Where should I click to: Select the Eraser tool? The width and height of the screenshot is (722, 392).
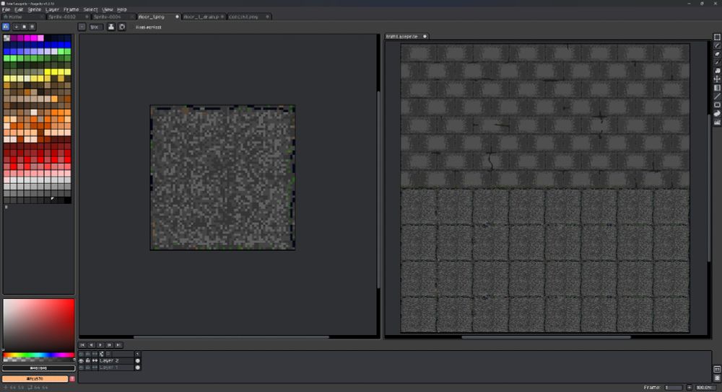point(717,54)
